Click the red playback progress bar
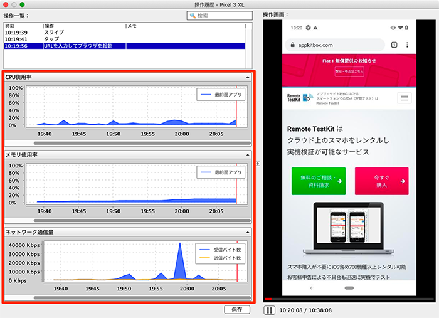439x318 pixels. click(x=268, y=299)
